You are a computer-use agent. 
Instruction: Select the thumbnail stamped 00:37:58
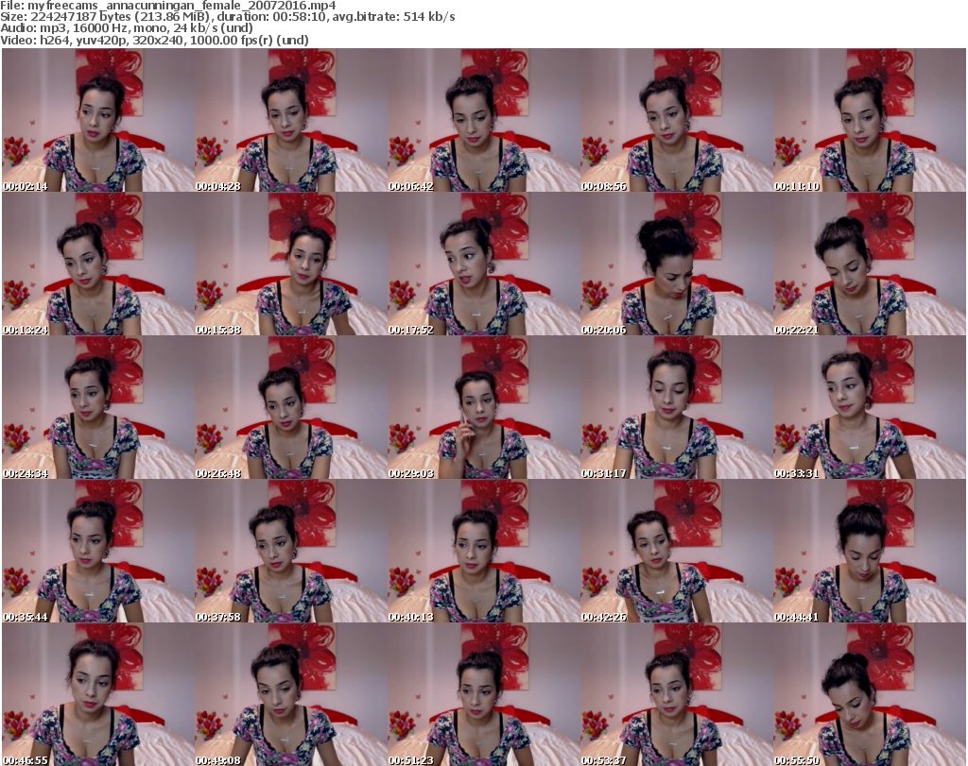(x=291, y=552)
